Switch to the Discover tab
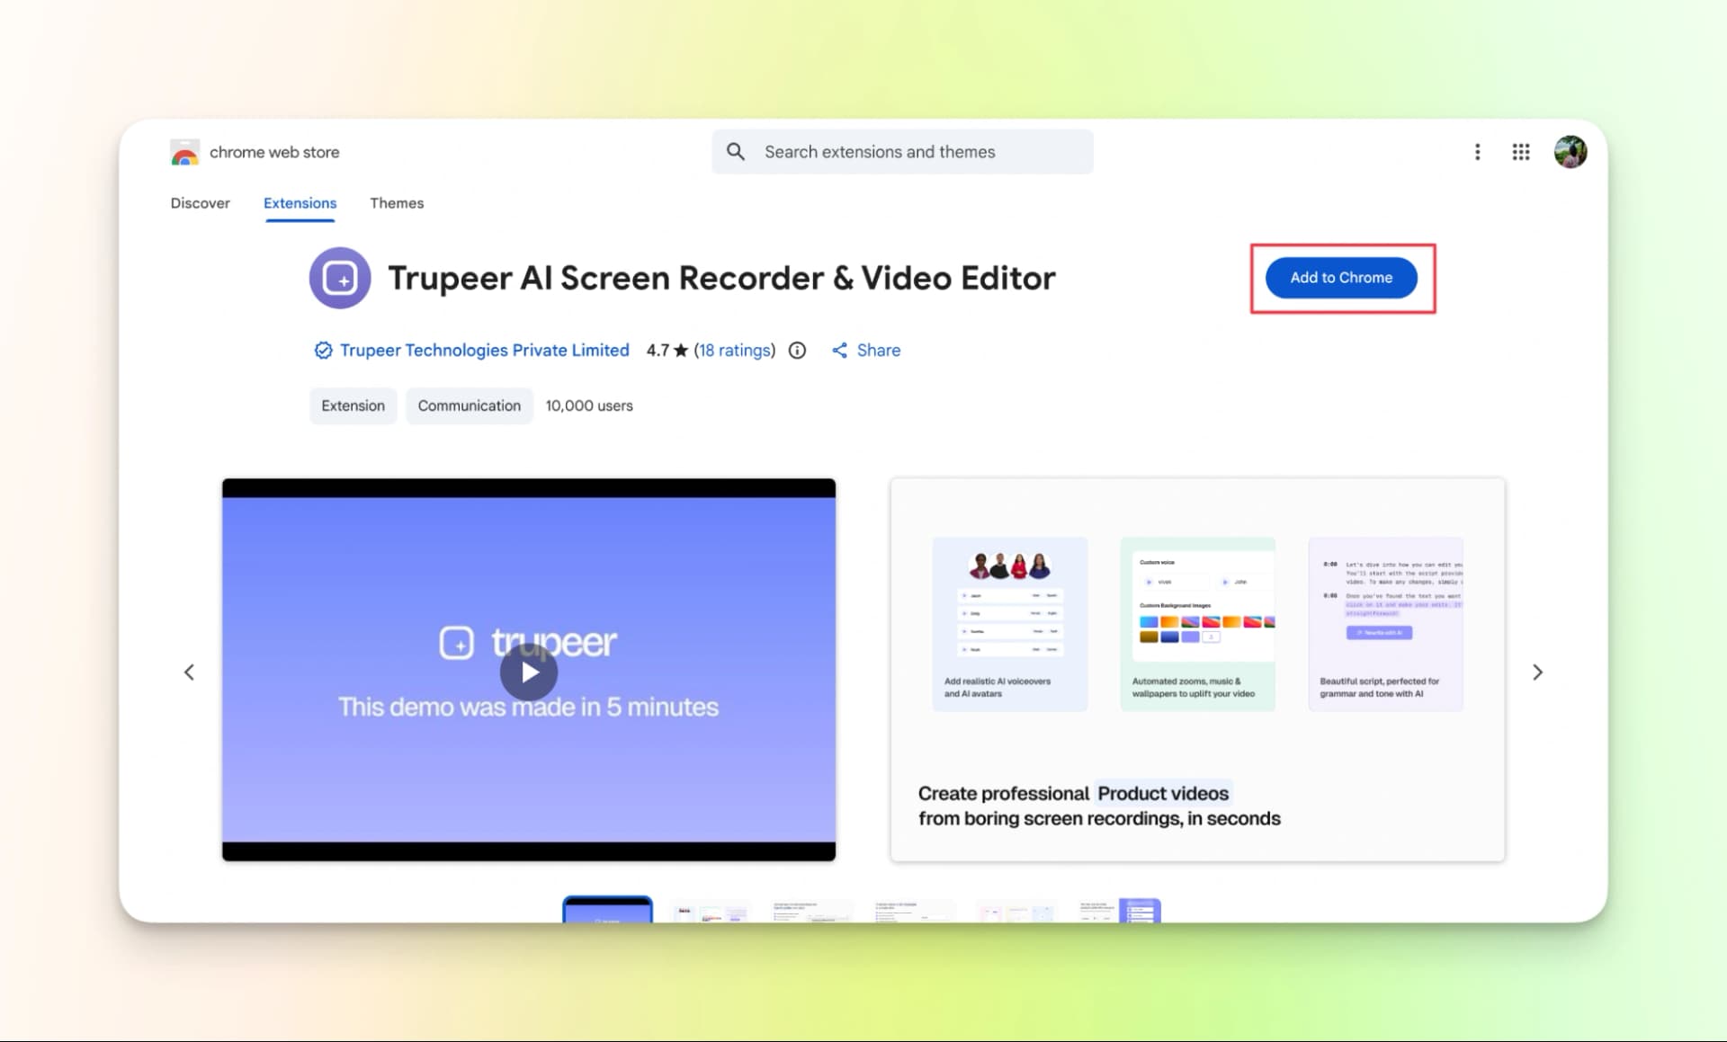 [x=200, y=203]
